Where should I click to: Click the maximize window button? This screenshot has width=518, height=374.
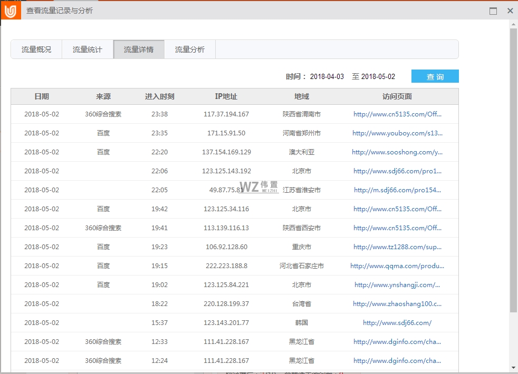(x=493, y=10)
